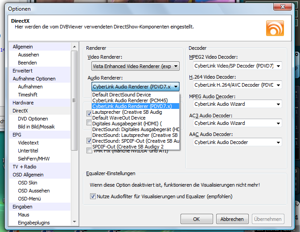Open Timeshift settings page
The height and width of the screenshot is (232, 300).
click(x=40, y=95)
